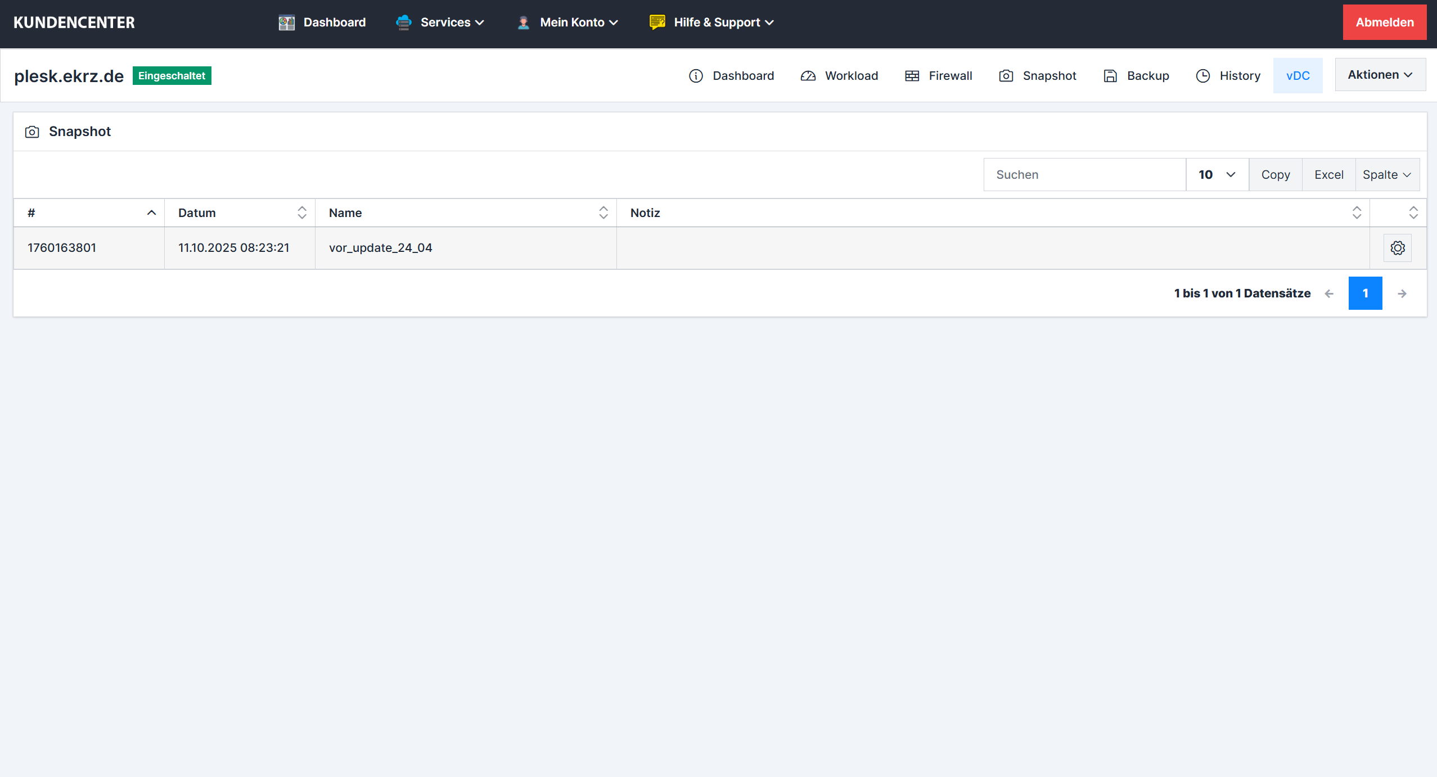Switch to the vDC tab
The width and height of the screenshot is (1437, 777).
(x=1298, y=76)
